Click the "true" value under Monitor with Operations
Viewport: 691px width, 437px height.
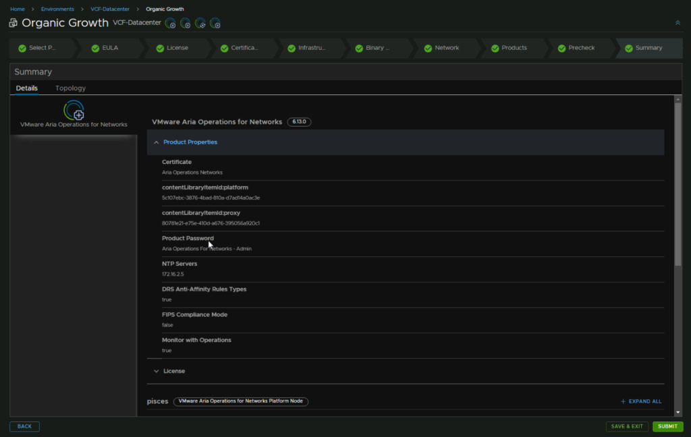(x=167, y=351)
